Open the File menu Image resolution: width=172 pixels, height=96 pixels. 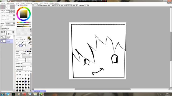pos(3,3)
